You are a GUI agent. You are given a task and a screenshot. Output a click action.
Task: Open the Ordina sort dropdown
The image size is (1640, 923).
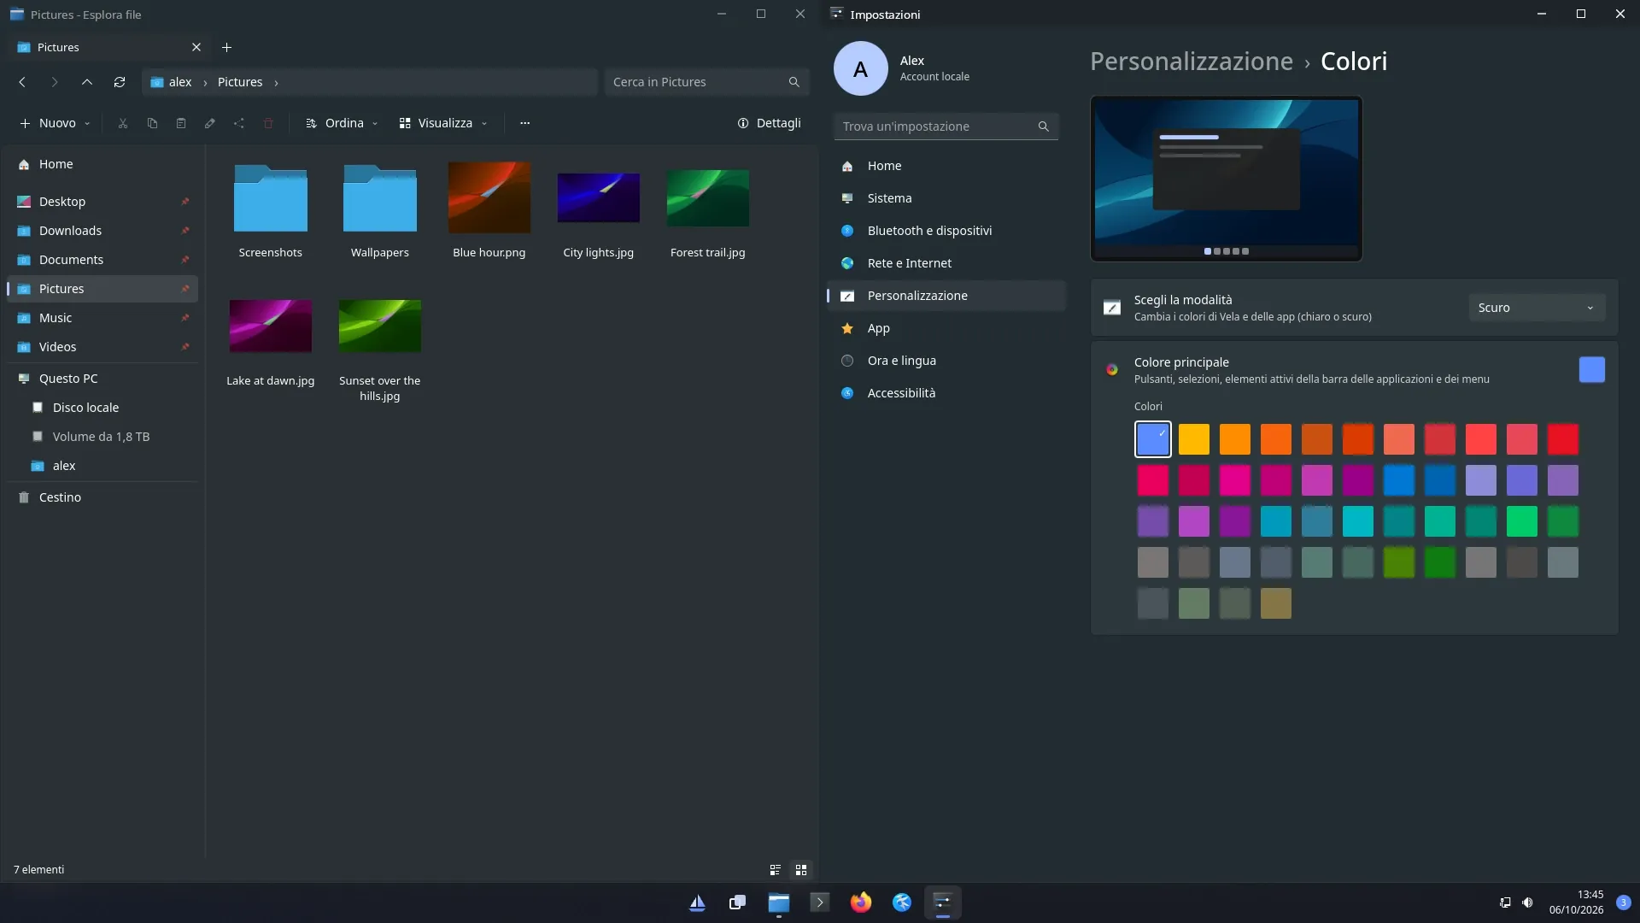[x=342, y=123]
